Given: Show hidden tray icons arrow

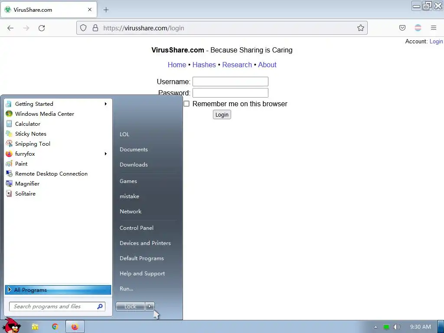Looking at the screenshot, I should pyautogui.click(x=375, y=327).
